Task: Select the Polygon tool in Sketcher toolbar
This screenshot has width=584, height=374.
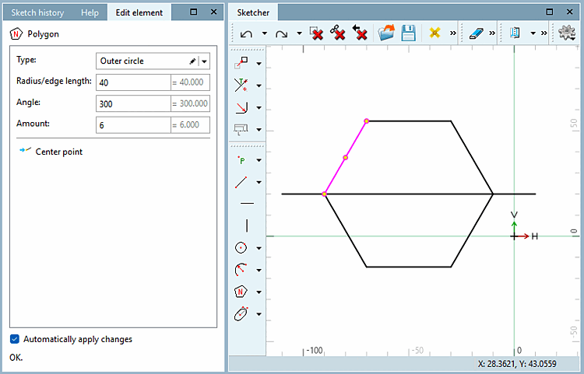Action: (241, 292)
